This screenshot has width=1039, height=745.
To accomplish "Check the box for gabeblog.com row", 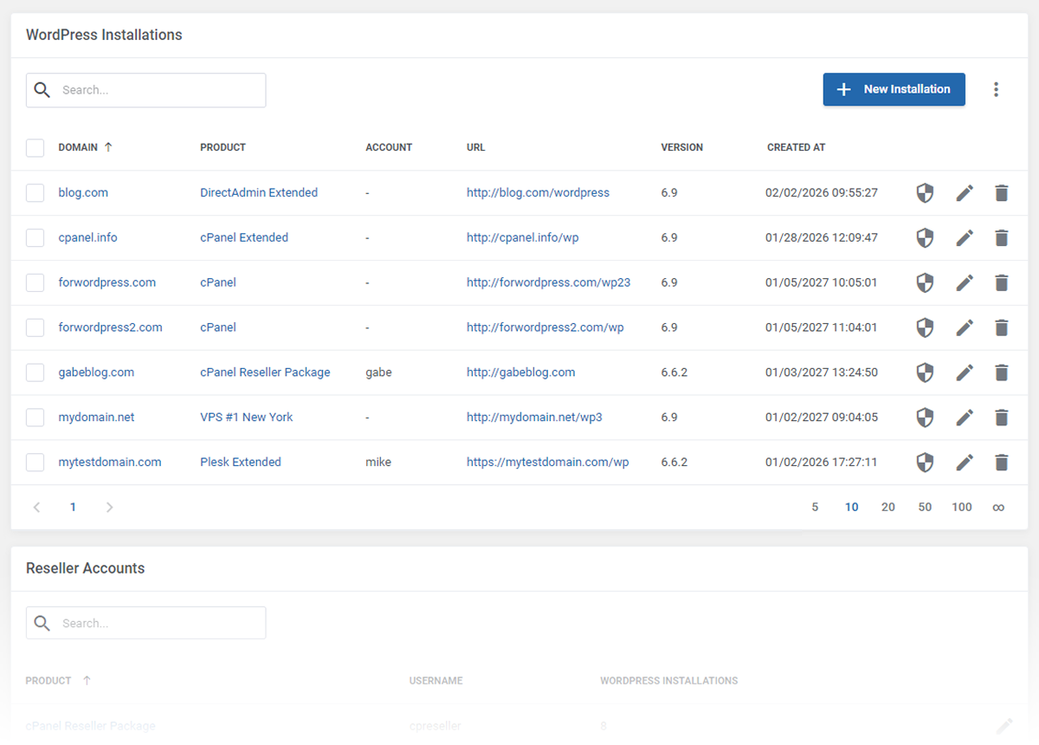I will tap(35, 372).
